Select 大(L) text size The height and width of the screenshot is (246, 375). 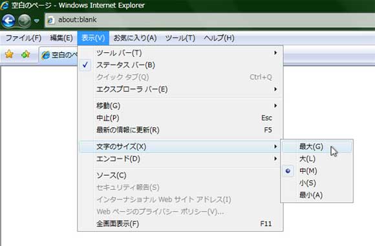(317, 159)
